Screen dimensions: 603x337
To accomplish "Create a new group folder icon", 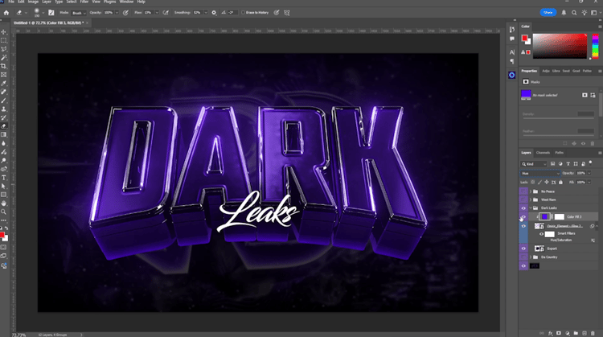I will (576, 333).
